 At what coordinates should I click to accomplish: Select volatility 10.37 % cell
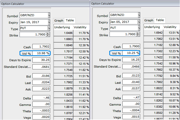pos(172,70)
